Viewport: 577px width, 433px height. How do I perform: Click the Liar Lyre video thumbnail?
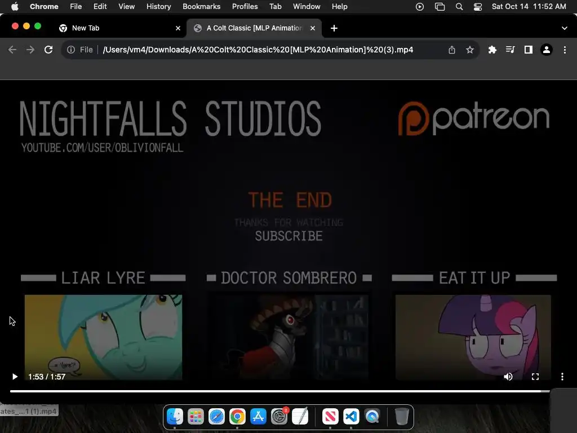tap(104, 337)
